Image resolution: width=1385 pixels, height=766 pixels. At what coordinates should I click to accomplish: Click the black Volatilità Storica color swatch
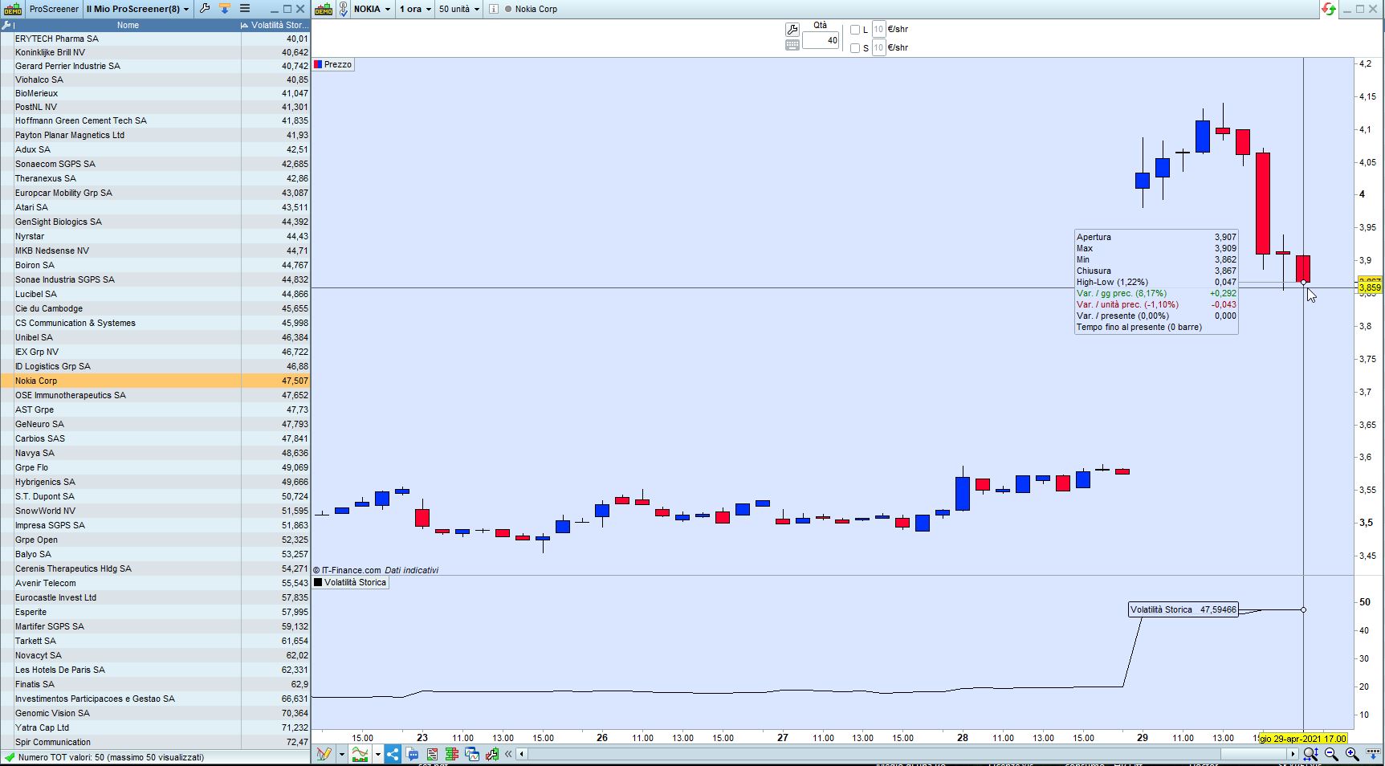[318, 582]
